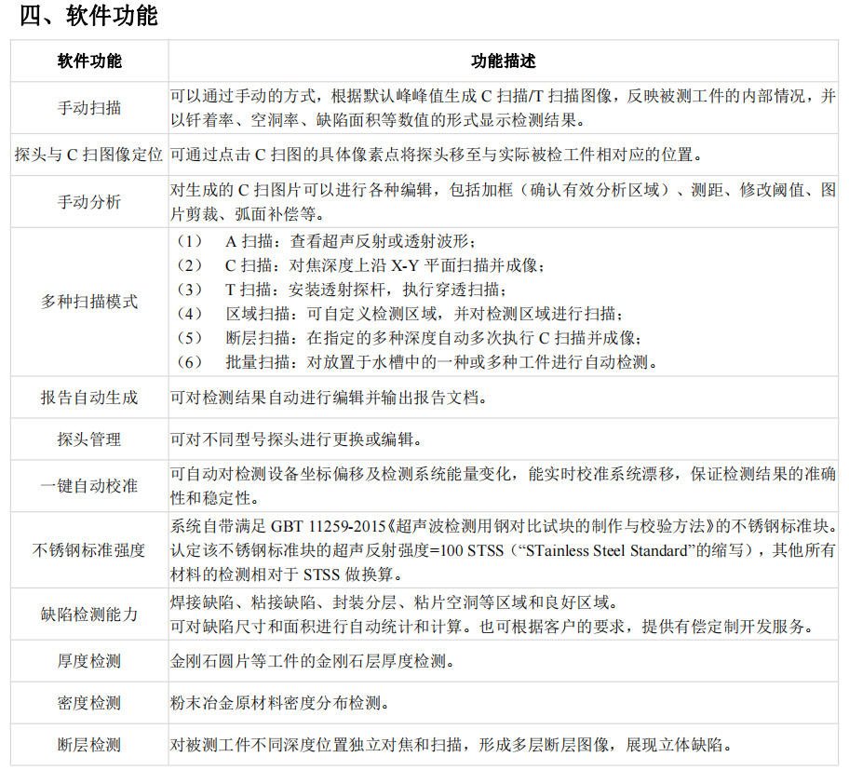
Task: Click the text 可对检测结果自动进行编辑并输出报告文档
Action: pyautogui.click(x=329, y=398)
